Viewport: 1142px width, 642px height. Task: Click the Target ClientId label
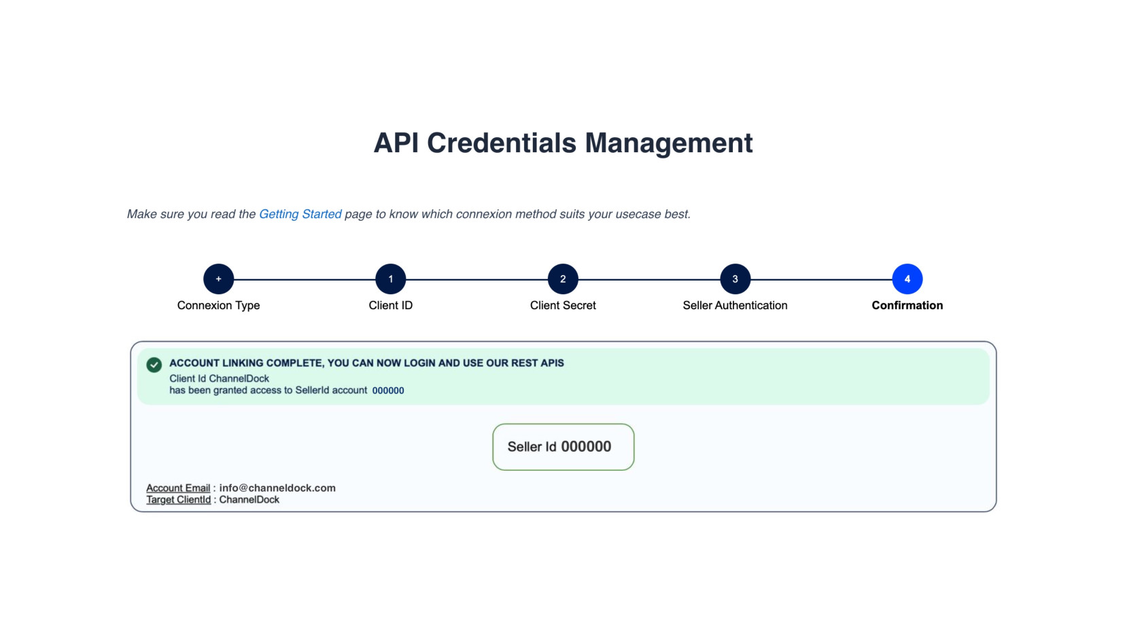[179, 499]
